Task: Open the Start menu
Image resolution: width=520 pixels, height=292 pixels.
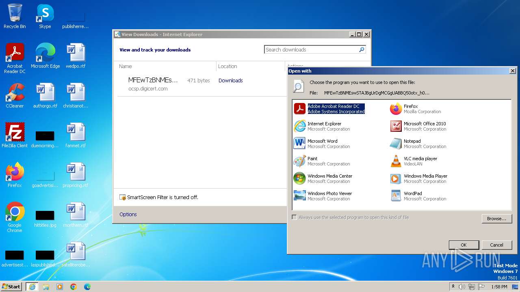Action: [11, 286]
